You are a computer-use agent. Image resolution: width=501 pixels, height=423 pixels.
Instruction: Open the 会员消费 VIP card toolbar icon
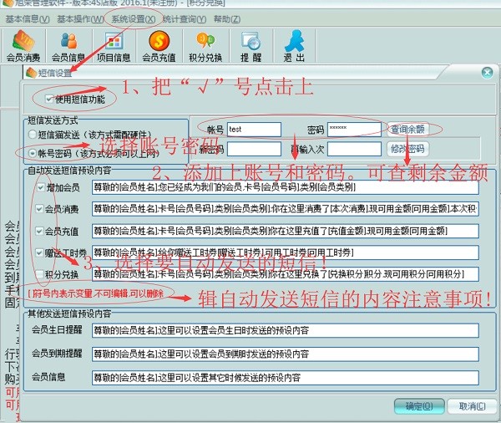(23, 46)
